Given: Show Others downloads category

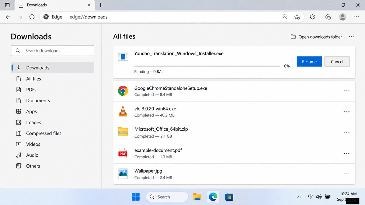Looking at the screenshot, I should click(x=53, y=166).
